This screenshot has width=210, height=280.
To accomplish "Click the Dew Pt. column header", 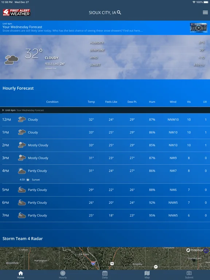I will click(x=132, y=102).
